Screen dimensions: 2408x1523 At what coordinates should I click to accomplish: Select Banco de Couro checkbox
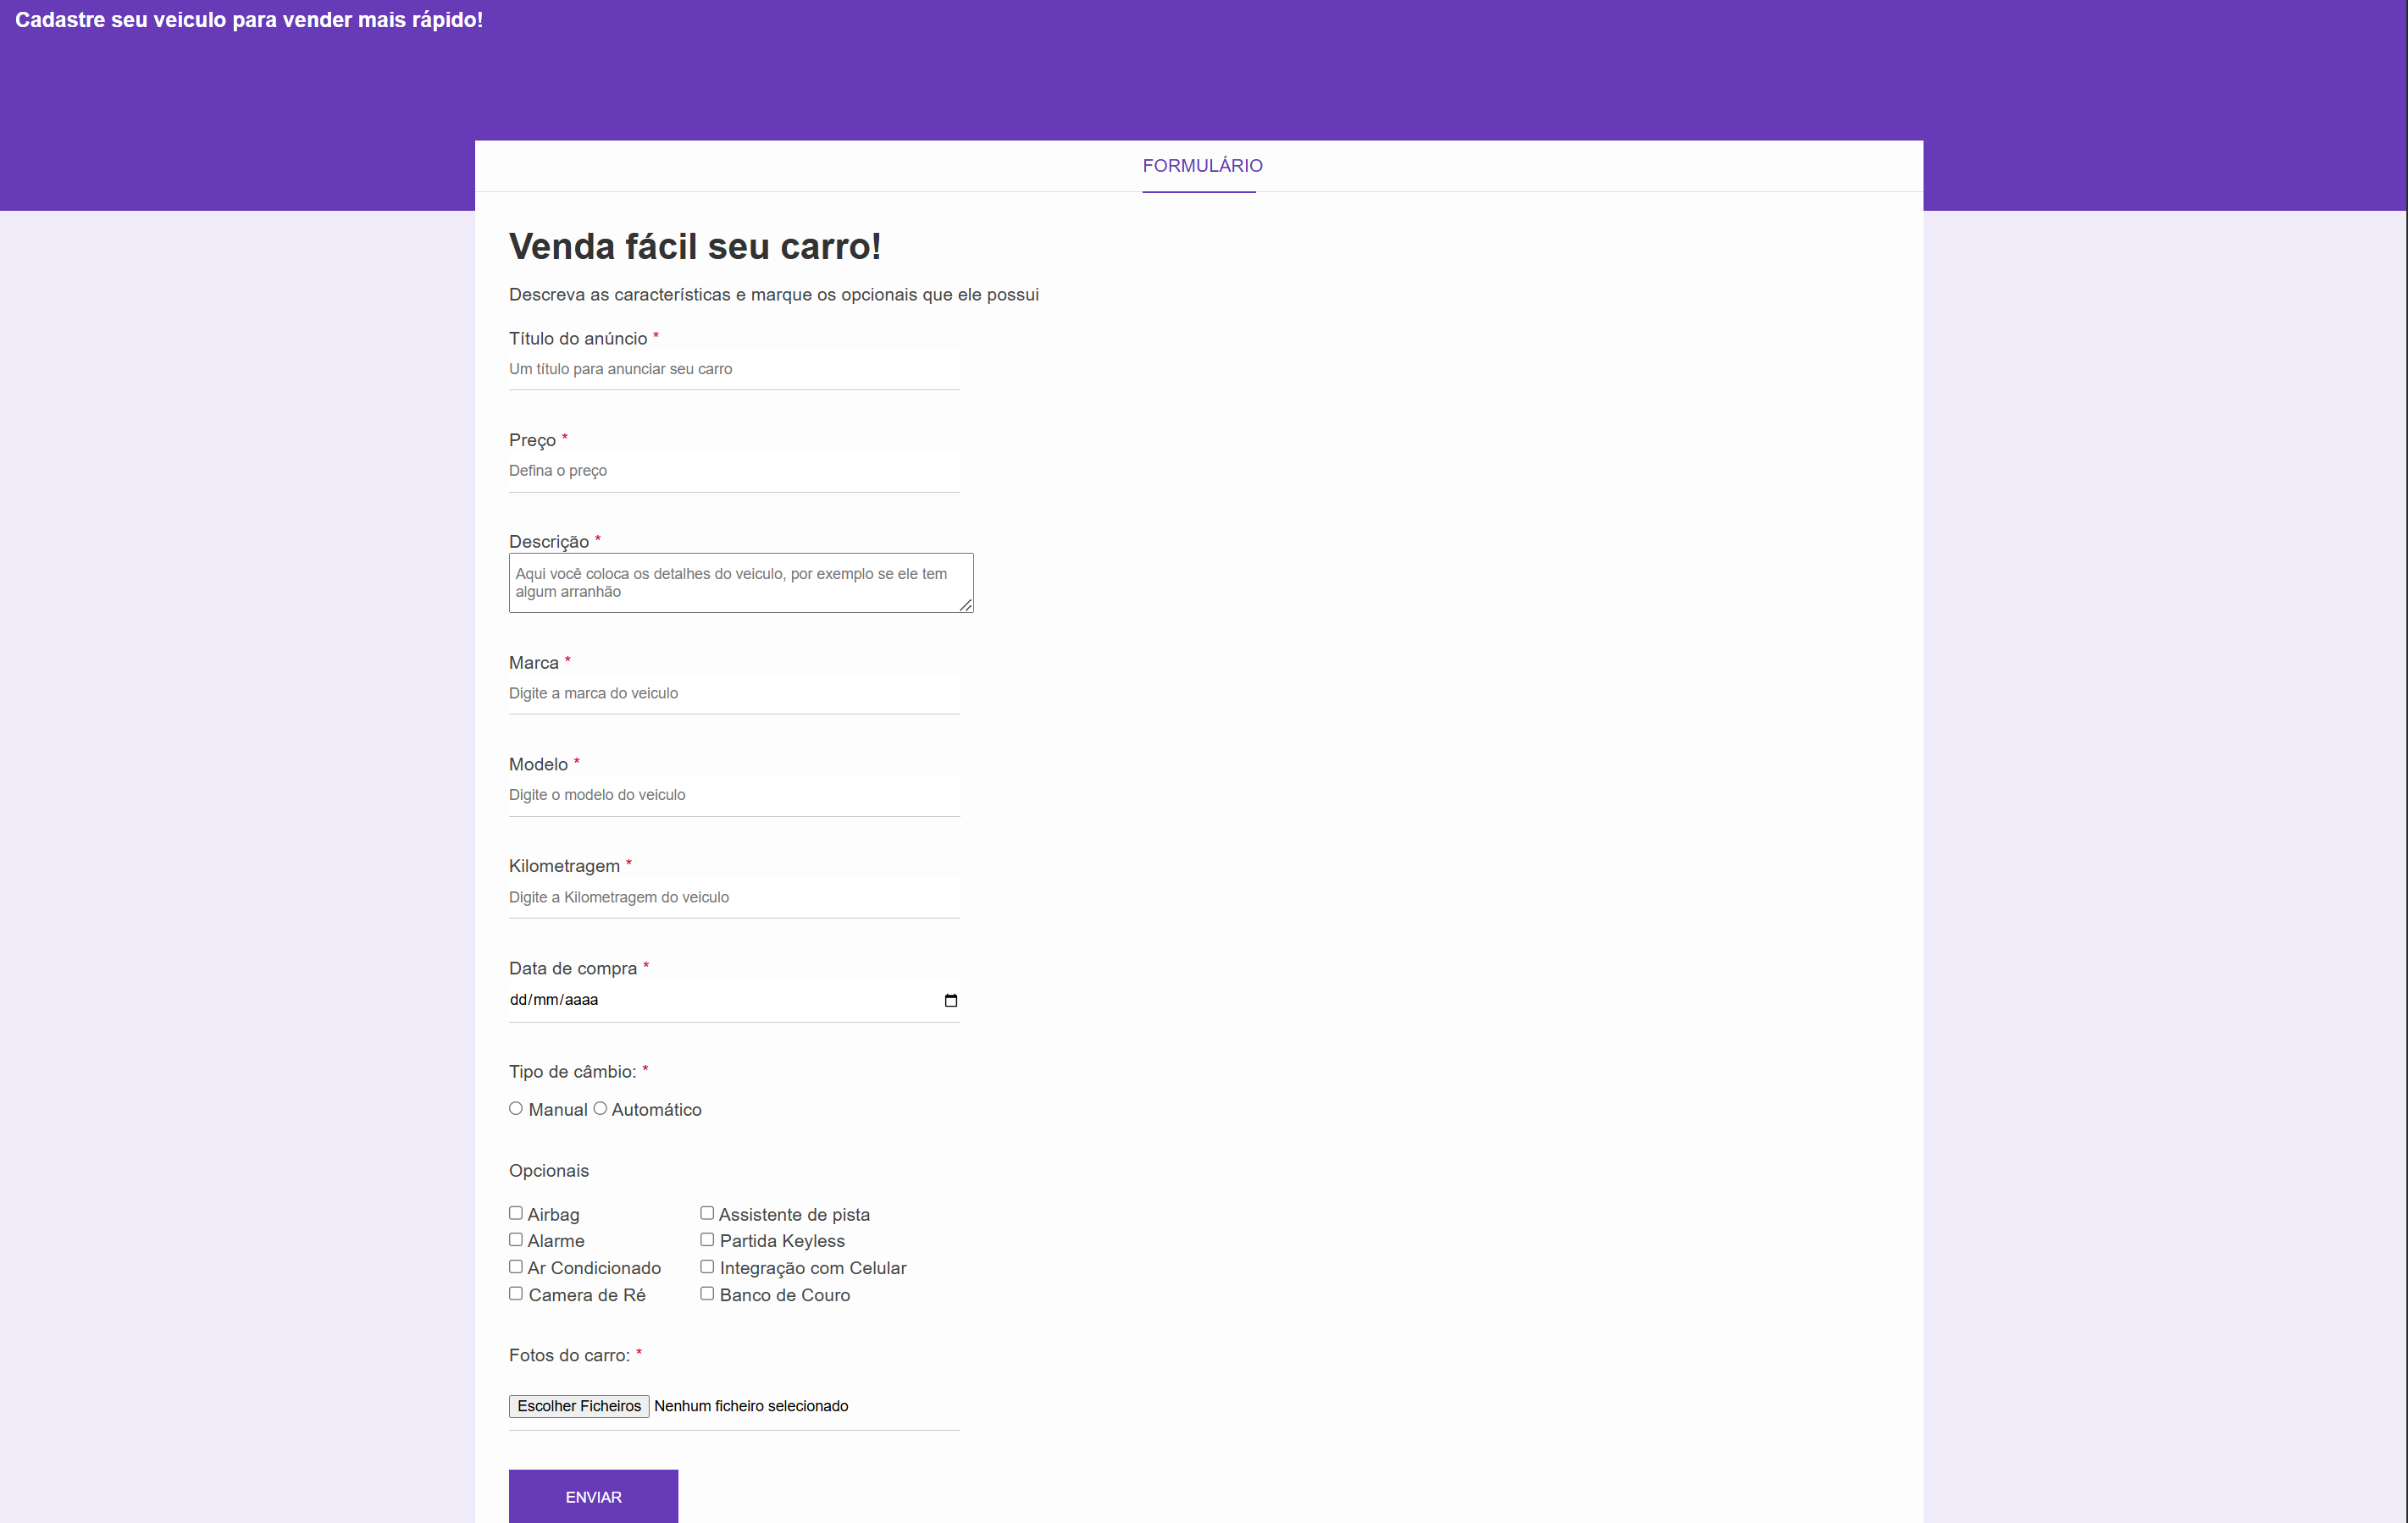707,1293
